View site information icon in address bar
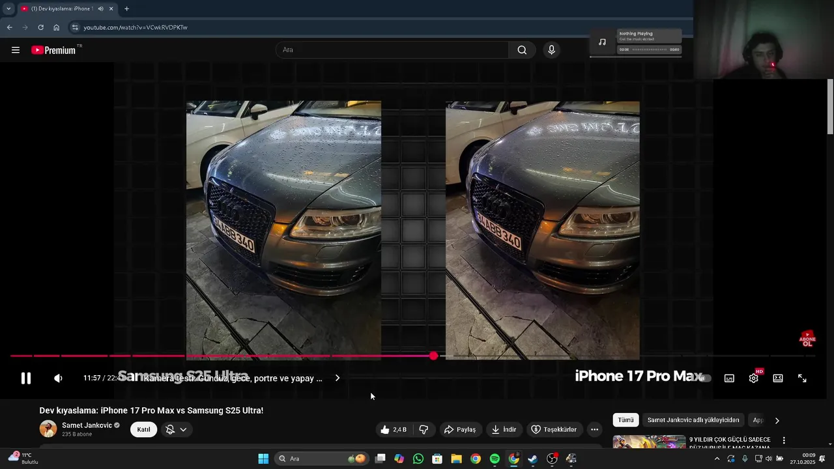Image resolution: width=834 pixels, height=469 pixels. tap(75, 27)
